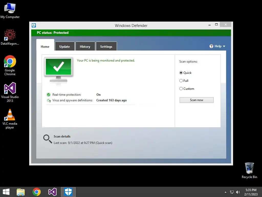Start scanning with Scan now button
Screen dimensions: 262x197
point(196,100)
